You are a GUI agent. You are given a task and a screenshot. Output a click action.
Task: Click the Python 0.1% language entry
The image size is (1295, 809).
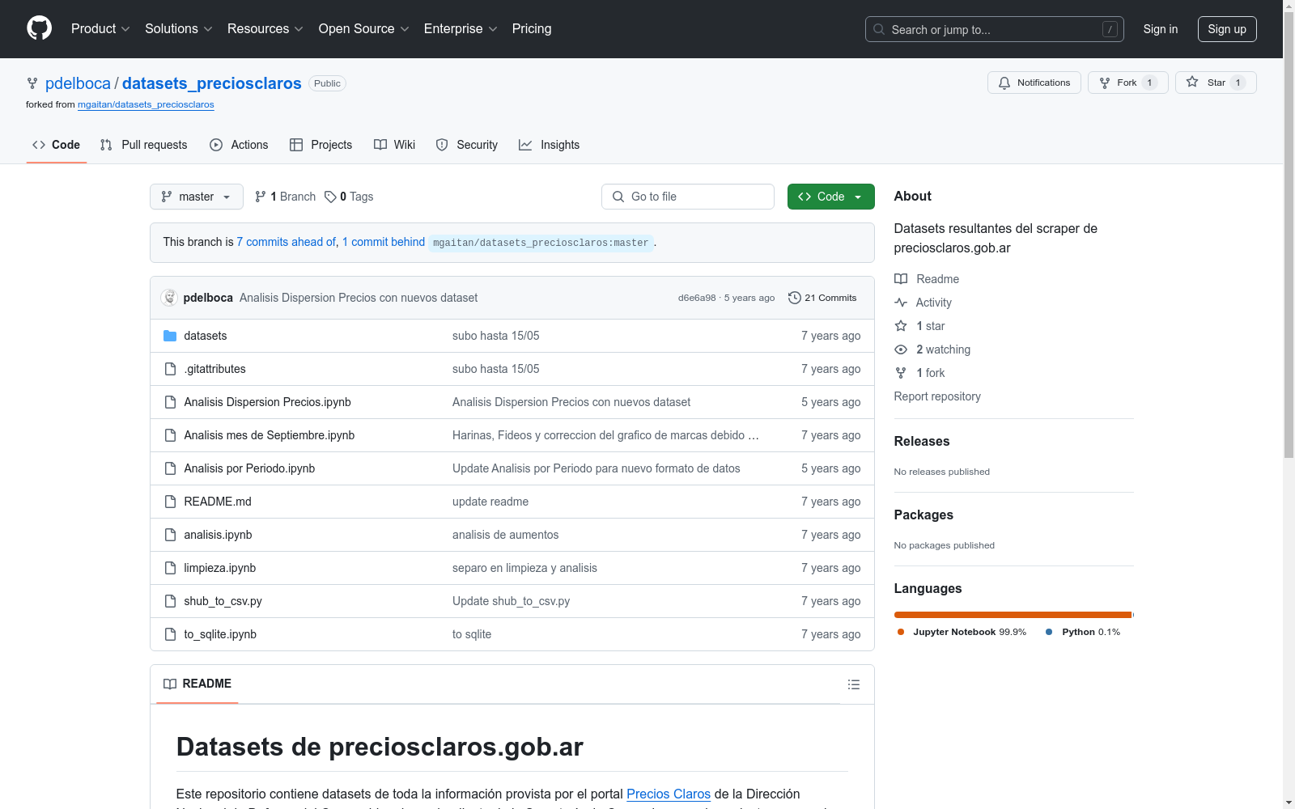pyautogui.click(x=1083, y=632)
